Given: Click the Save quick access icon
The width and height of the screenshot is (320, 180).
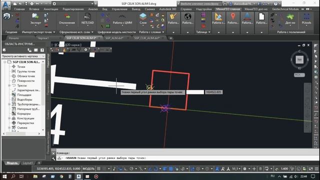Looking at the screenshot, I should point(26,3).
